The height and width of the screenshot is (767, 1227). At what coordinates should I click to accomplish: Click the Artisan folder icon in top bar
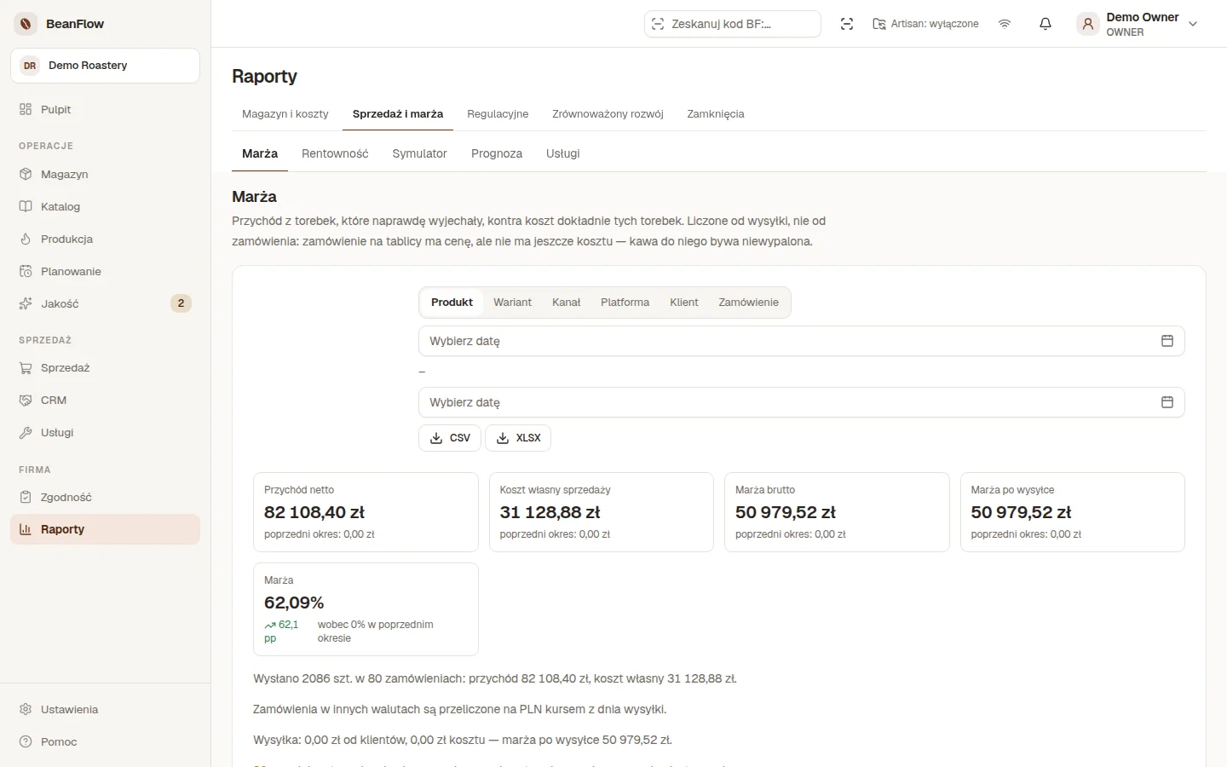coord(879,24)
